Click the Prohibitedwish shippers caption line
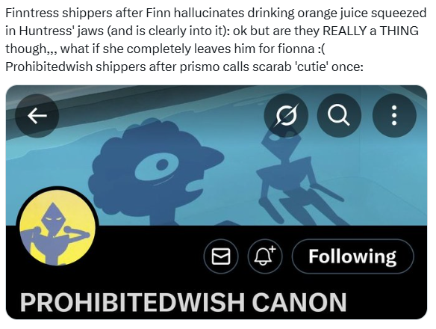The height and width of the screenshot is (329, 436). [x=184, y=67]
